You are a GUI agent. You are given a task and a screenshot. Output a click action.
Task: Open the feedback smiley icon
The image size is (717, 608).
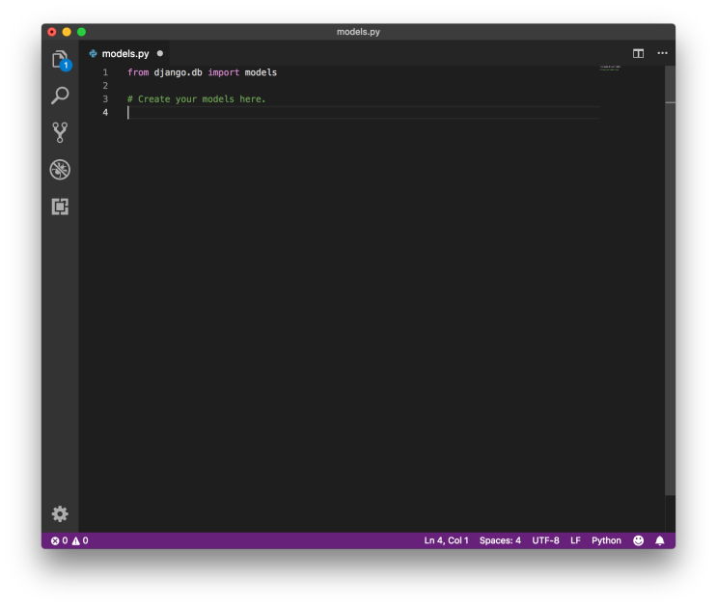point(638,540)
